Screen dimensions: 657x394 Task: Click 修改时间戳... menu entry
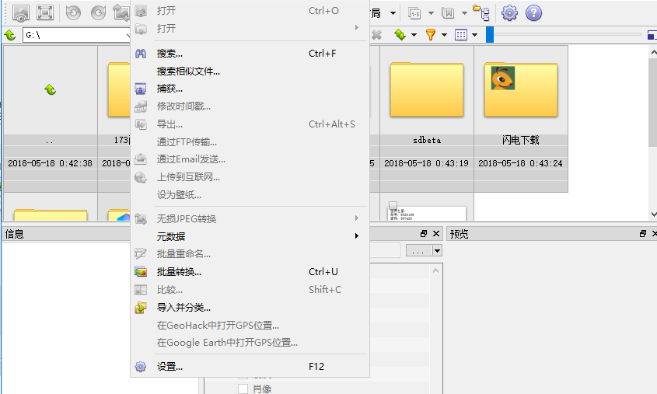[x=250, y=106]
